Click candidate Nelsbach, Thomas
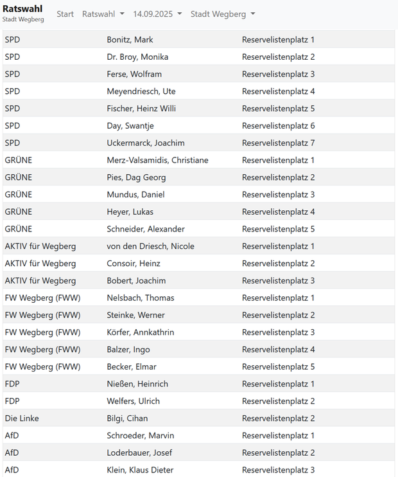This screenshot has width=398, height=477. [140, 298]
